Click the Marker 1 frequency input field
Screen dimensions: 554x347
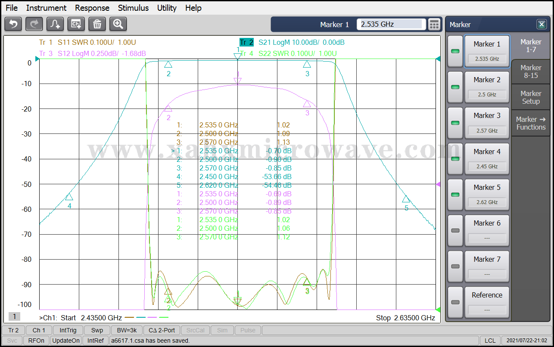point(391,25)
